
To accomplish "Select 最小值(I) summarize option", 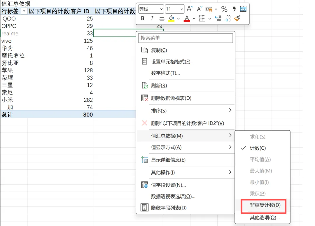I will pyautogui.click(x=259, y=183).
